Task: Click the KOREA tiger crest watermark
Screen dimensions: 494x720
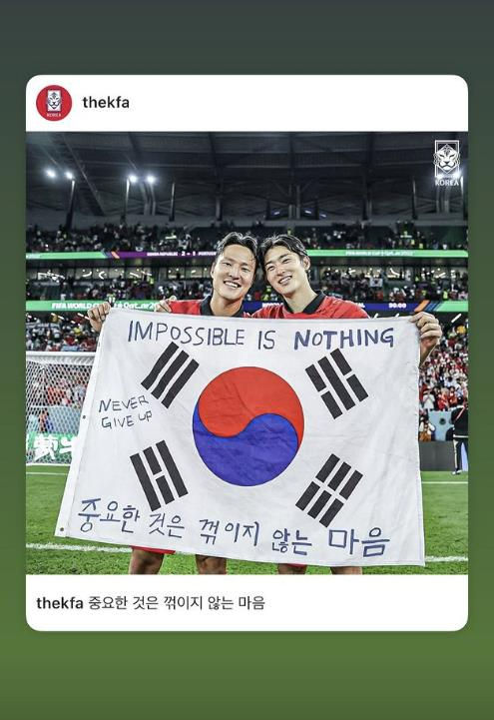Action: point(447,163)
